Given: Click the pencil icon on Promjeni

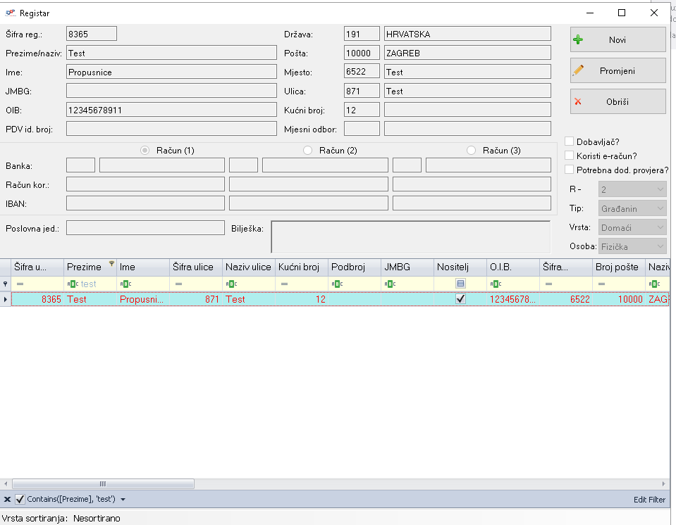Looking at the screenshot, I should [x=578, y=71].
